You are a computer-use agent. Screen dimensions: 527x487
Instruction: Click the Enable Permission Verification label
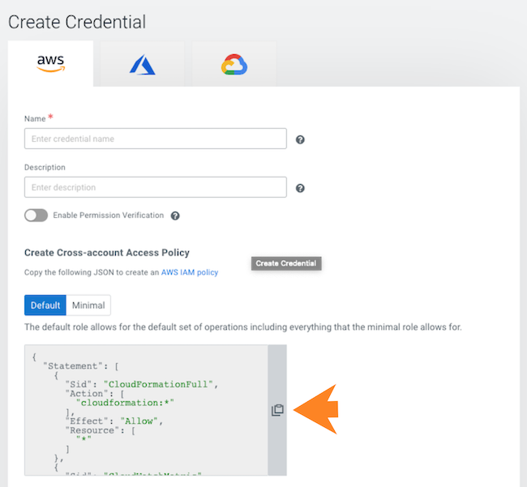(x=108, y=216)
